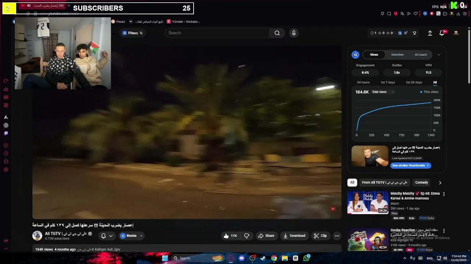Open options for Matchy Matchy video

coord(444,194)
